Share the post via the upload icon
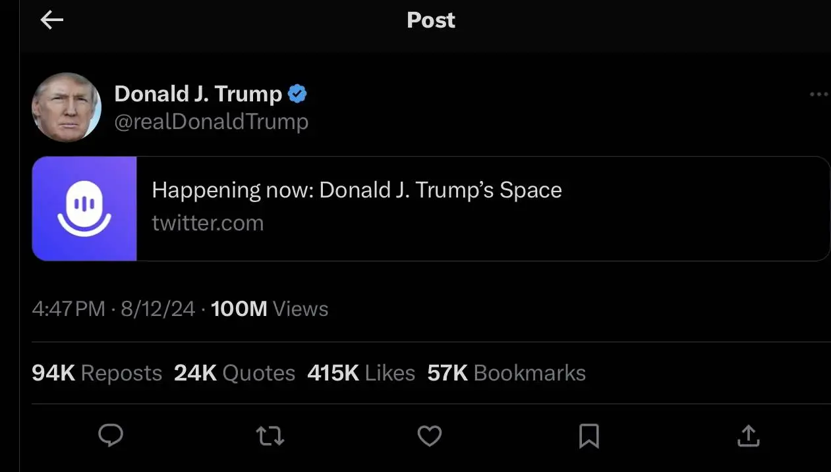Viewport: 831px width, 472px height. click(748, 436)
